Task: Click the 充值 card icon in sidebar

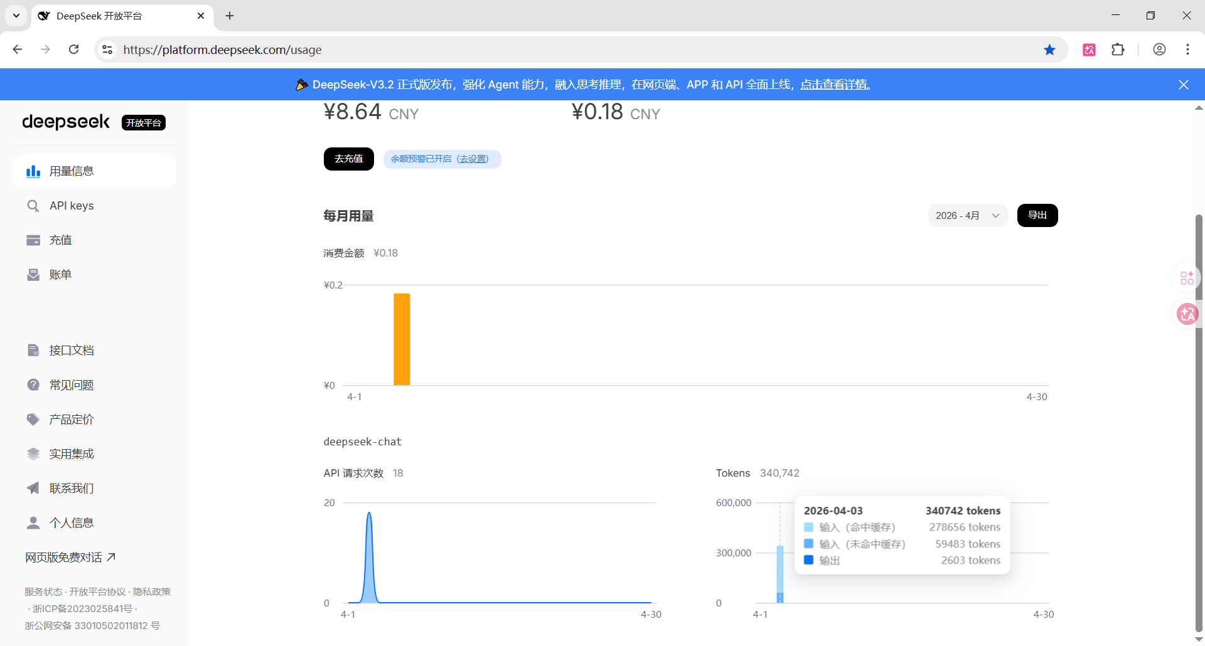Action: click(x=33, y=240)
